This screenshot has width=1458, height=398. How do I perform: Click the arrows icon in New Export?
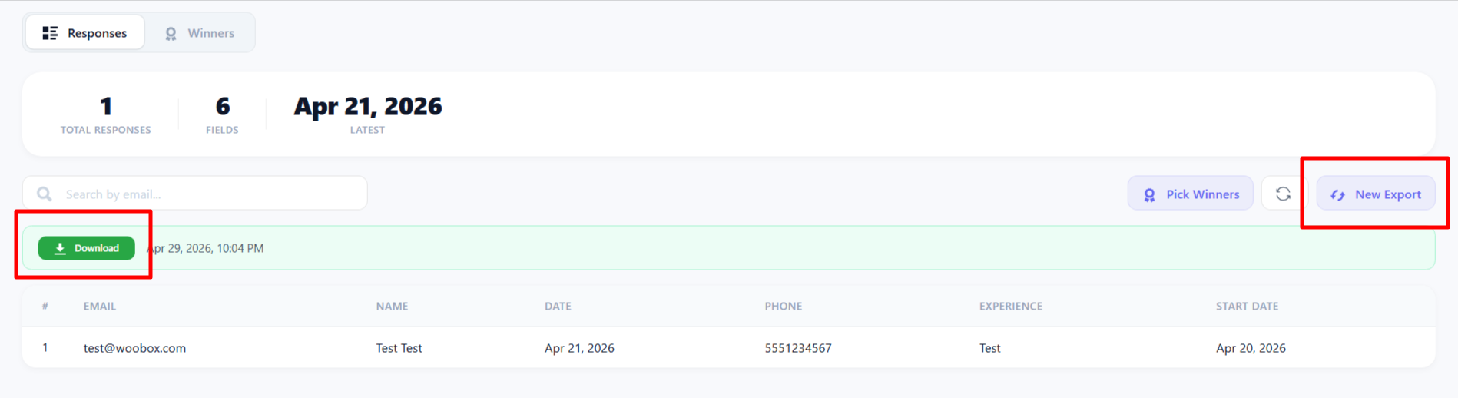click(x=1337, y=195)
